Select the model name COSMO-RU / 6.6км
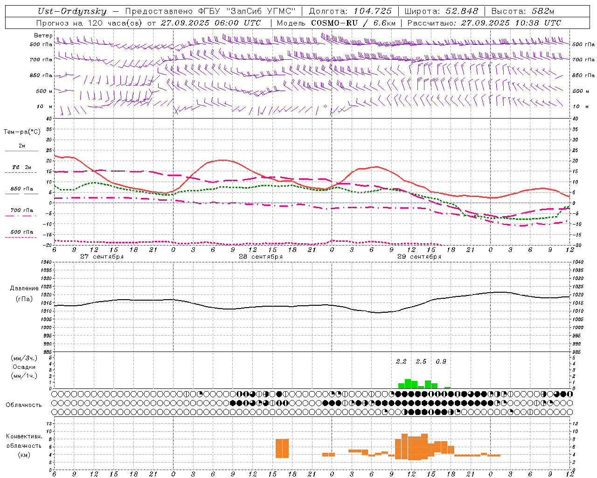The image size is (597, 478). pos(354,23)
